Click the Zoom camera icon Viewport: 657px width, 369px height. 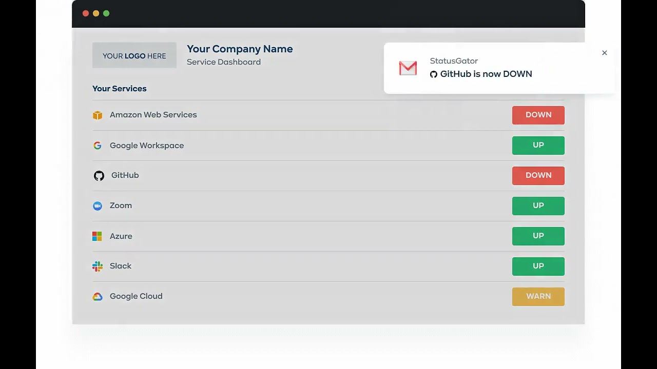click(x=98, y=206)
